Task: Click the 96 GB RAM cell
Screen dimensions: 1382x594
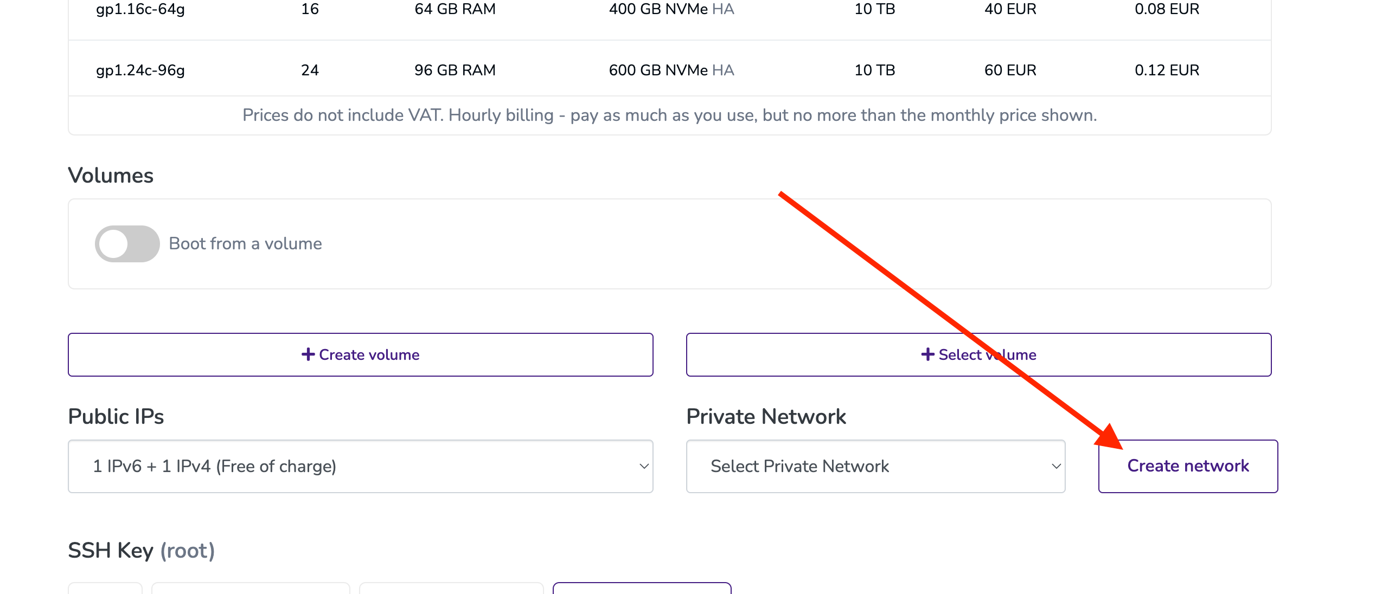Action: coord(455,70)
